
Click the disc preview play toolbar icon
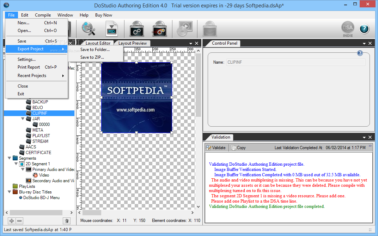pyautogui.click(x=184, y=28)
